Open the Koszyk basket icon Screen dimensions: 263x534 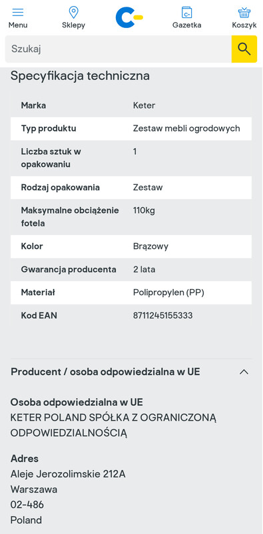coord(244,12)
